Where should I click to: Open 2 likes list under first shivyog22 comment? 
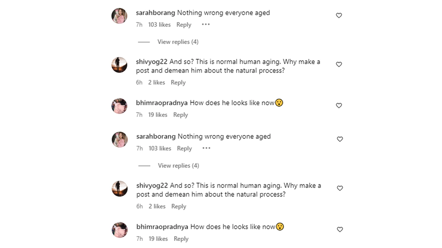pyautogui.click(x=157, y=83)
